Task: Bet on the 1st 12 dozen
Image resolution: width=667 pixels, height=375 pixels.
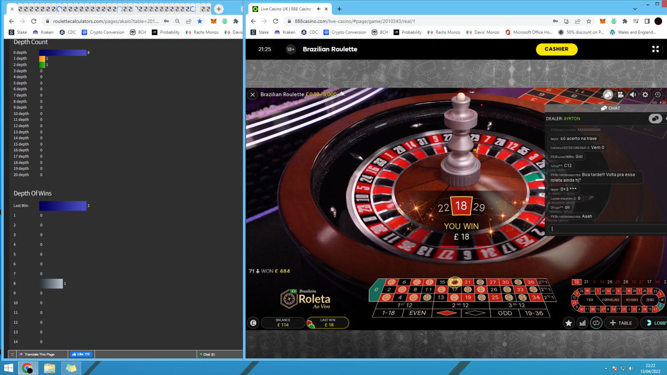Action: [x=405, y=305]
